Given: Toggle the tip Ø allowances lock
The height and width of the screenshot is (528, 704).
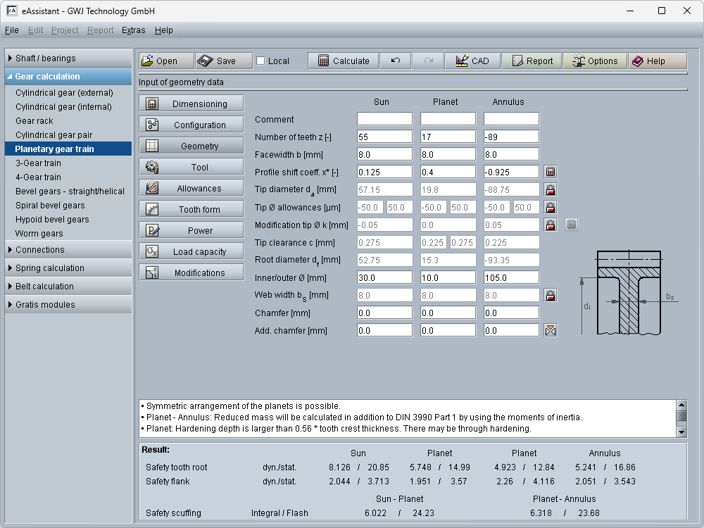Looking at the screenshot, I should (x=551, y=207).
